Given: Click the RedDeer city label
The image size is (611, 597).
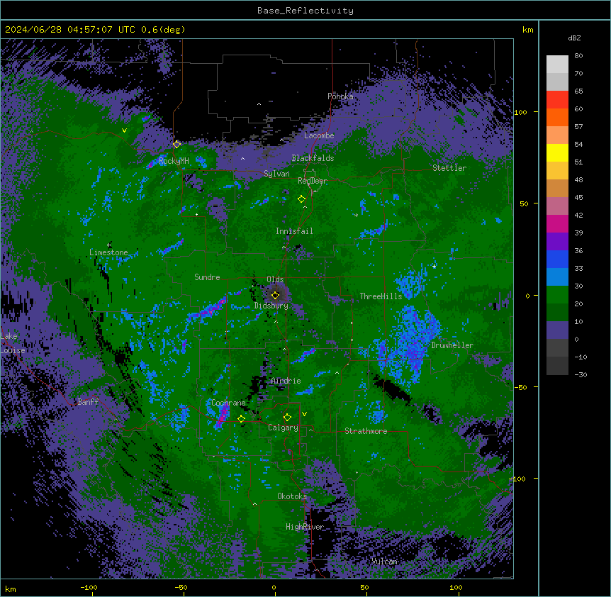Looking at the screenshot, I should pyautogui.click(x=313, y=181).
